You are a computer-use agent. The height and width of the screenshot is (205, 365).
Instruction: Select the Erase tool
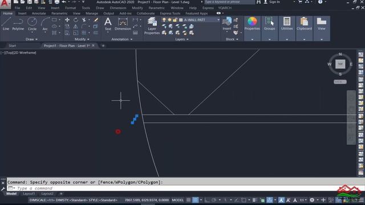click(96, 20)
